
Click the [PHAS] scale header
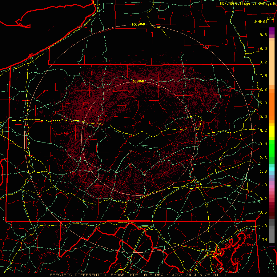[260, 21]
